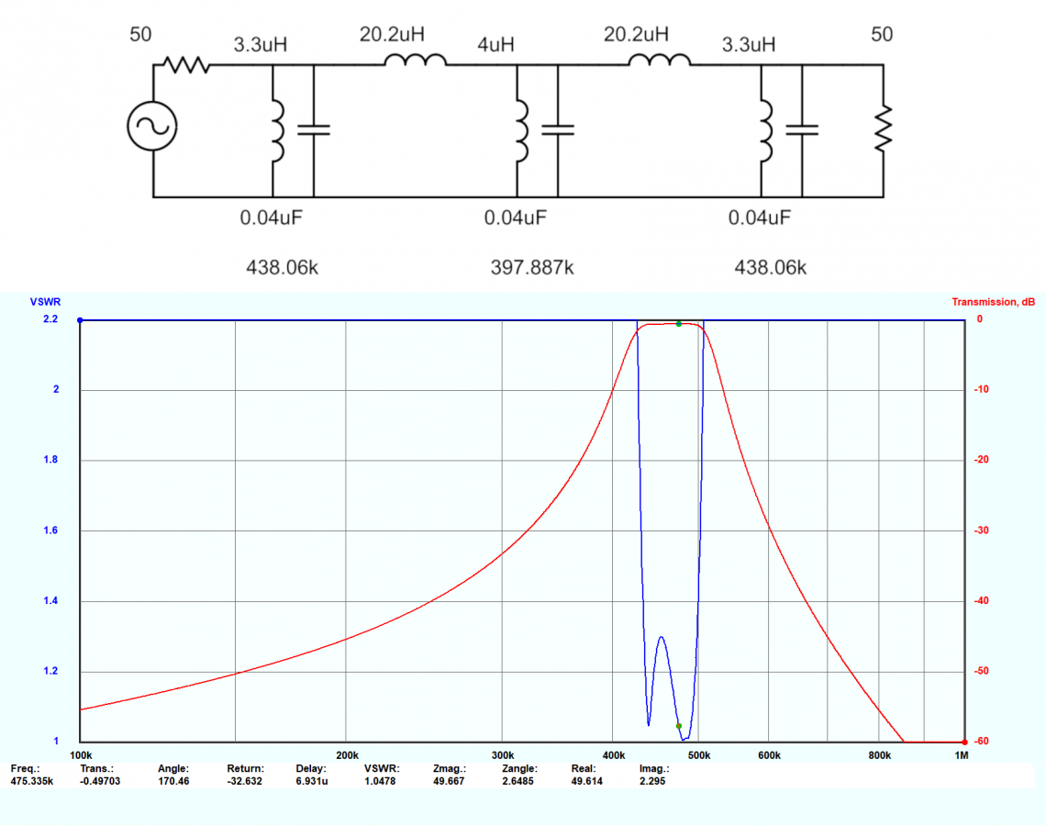This screenshot has height=826, width=1046.
Task: Click the 397.887k resonant frequency label
Action: tap(532, 268)
